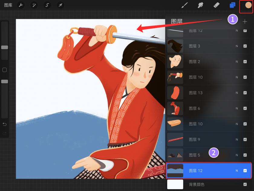Open blend mode N for 图层 3
The width and height of the screenshot is (254, 191).
[237, 46]
